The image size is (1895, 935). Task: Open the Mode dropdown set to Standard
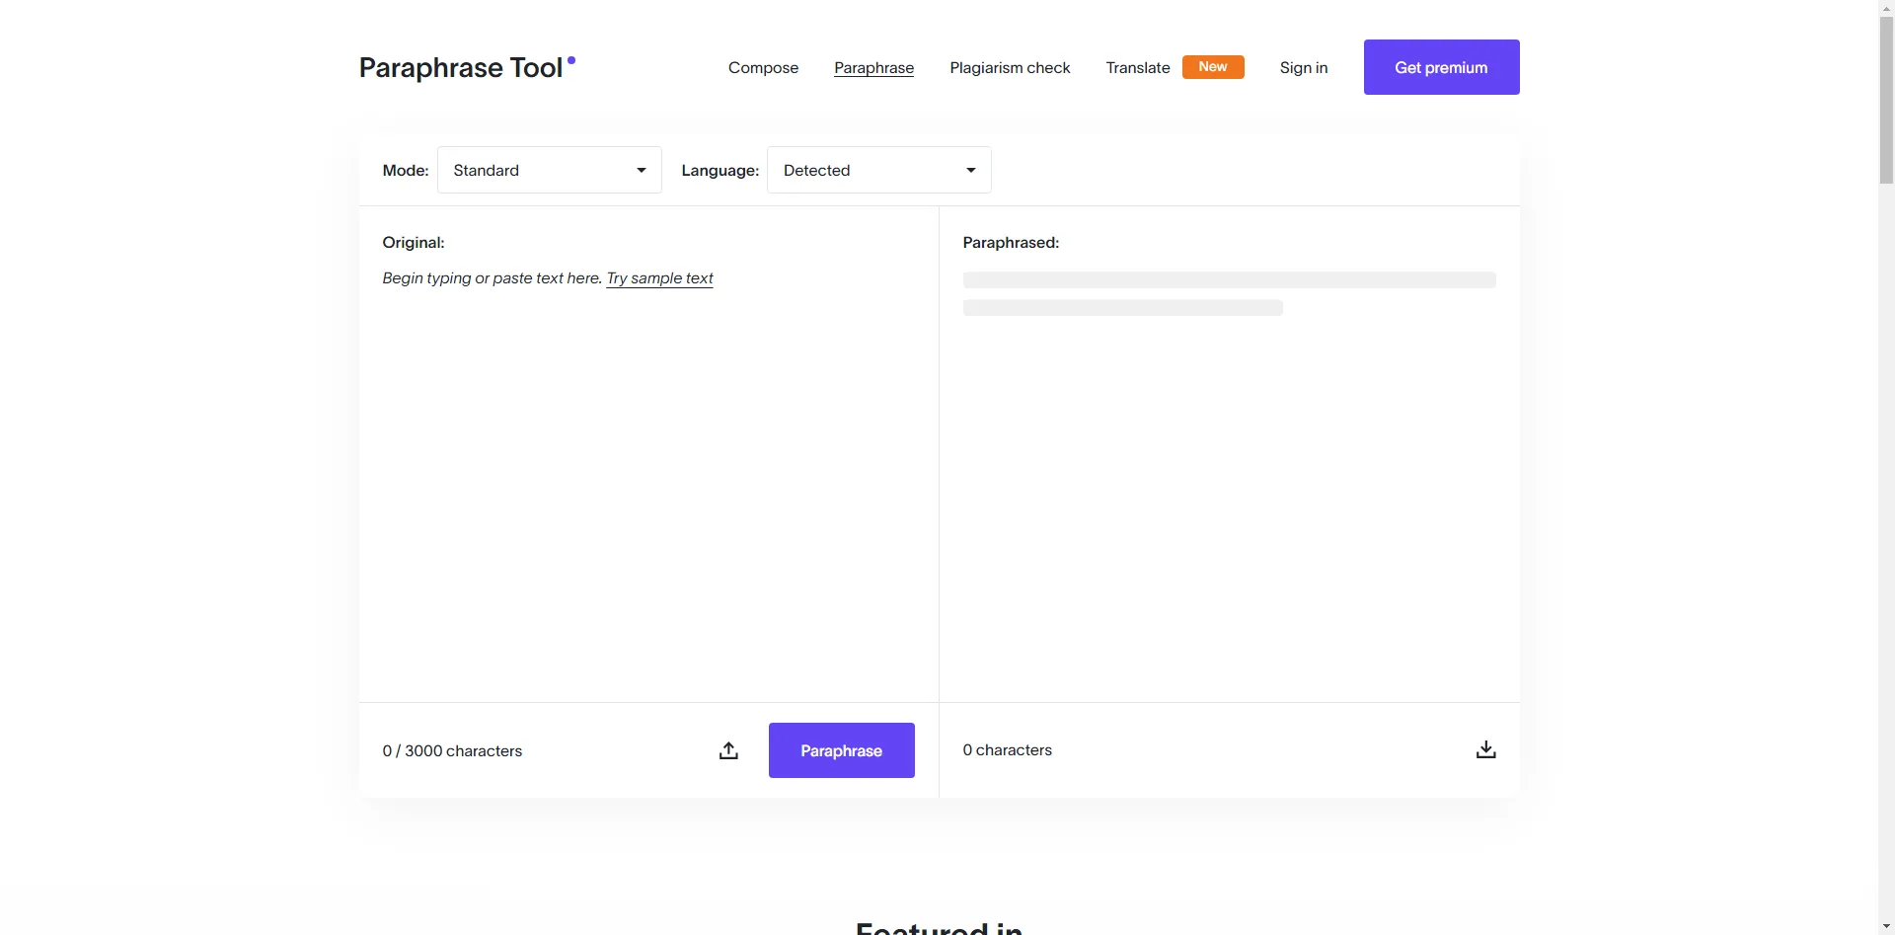549,170
